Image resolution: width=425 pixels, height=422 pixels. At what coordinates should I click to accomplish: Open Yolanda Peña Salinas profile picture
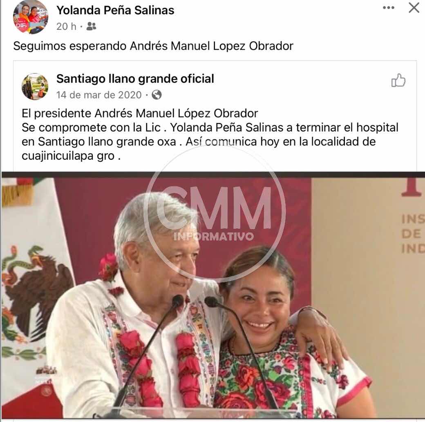point(30,17)
